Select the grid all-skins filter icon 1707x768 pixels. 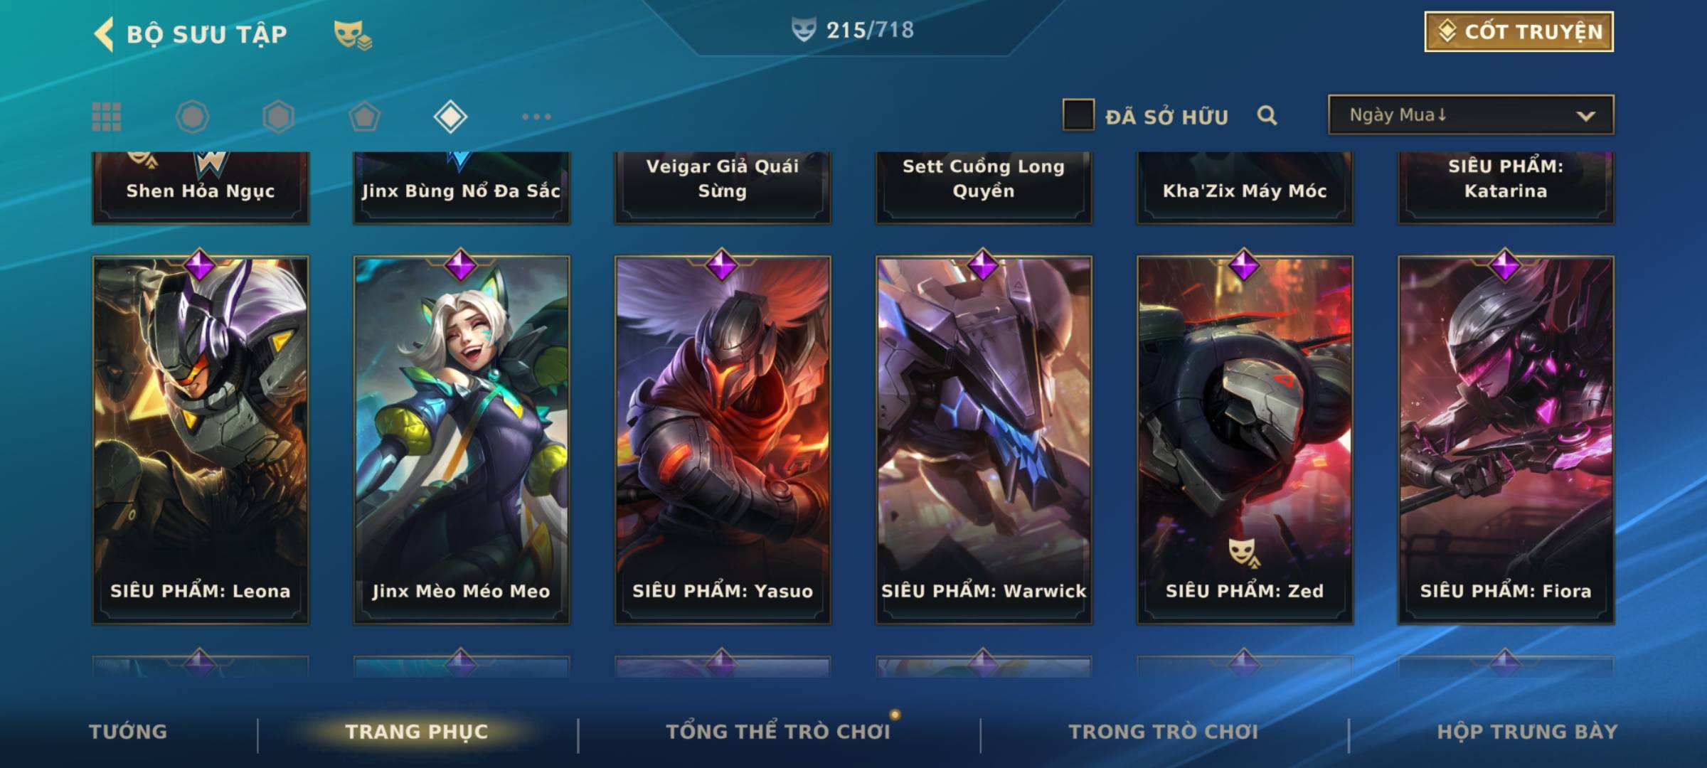pyautogui.click(x=107, y=117)
